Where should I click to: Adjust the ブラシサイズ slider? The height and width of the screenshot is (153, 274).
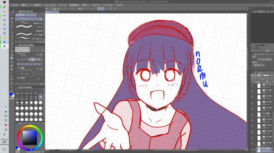point(26,56)
